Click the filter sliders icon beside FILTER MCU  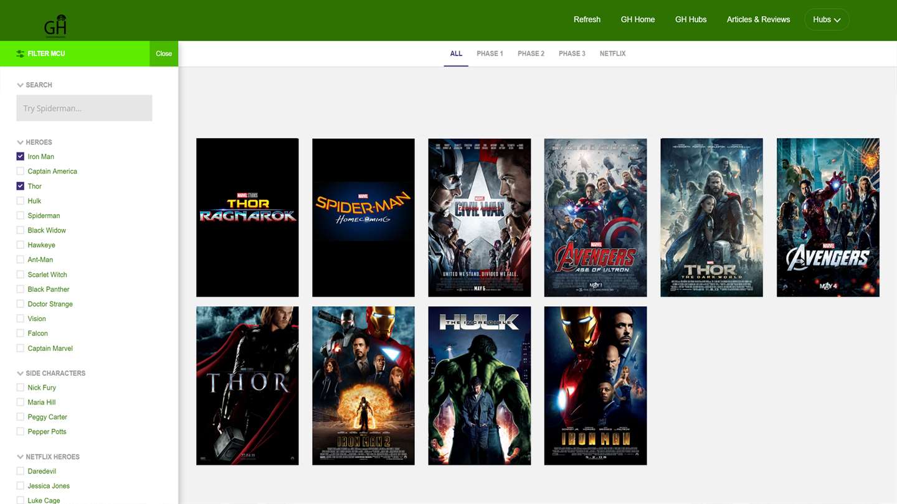21,54
